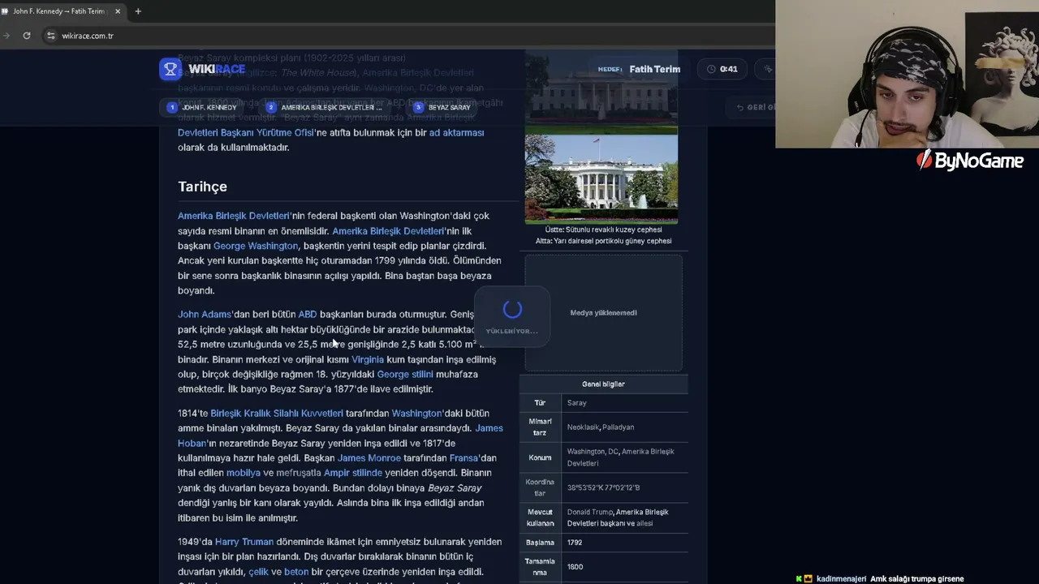1039x584 pixels.
Task: Open the Washington link in the 1814 paragraph
Action: click(416, 413)
